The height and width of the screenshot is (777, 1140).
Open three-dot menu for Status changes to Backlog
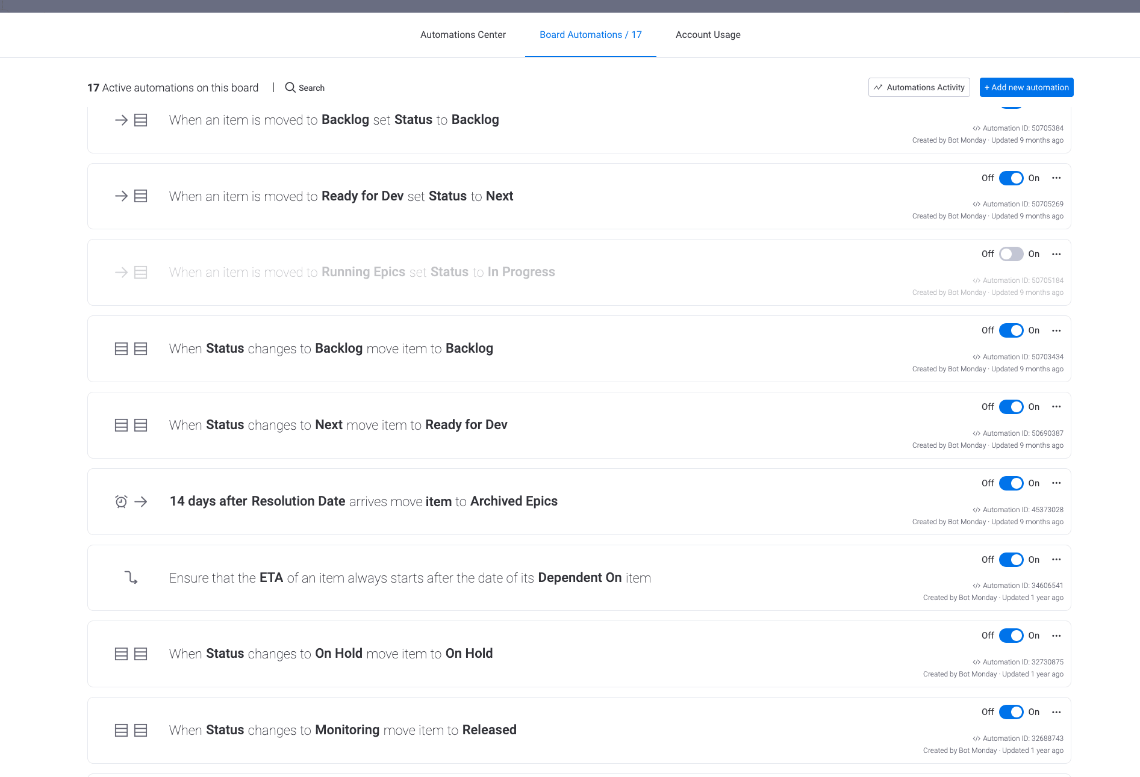1056,330
